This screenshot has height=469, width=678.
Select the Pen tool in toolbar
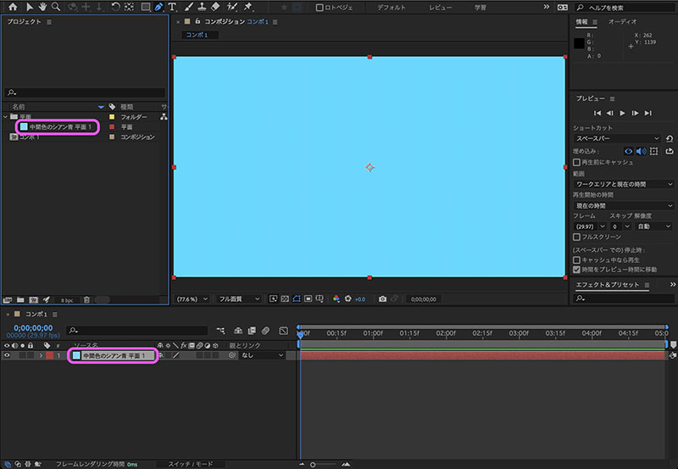[x=158, y=7]
